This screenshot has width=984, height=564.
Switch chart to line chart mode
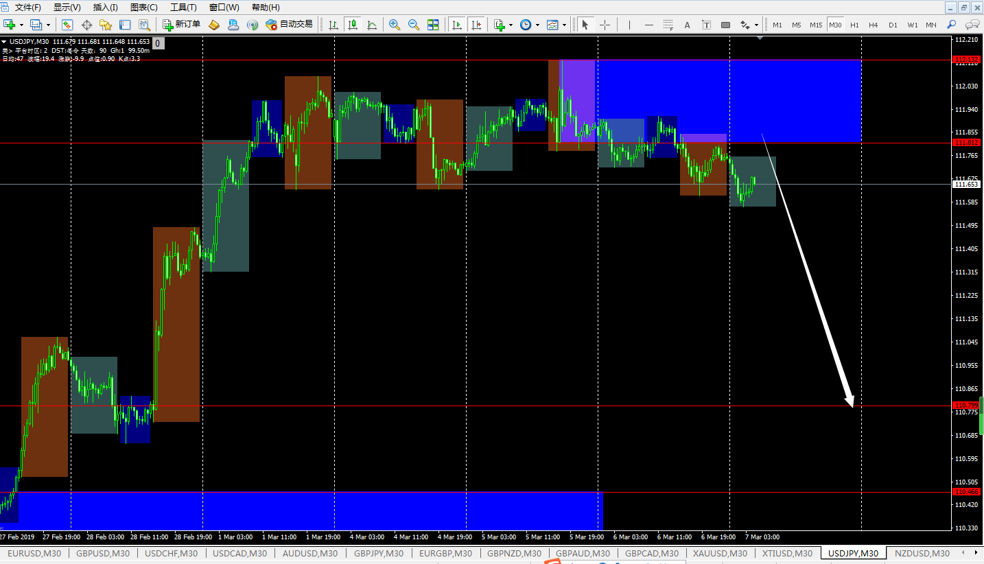pyautogui.click(x=372, y=25)
